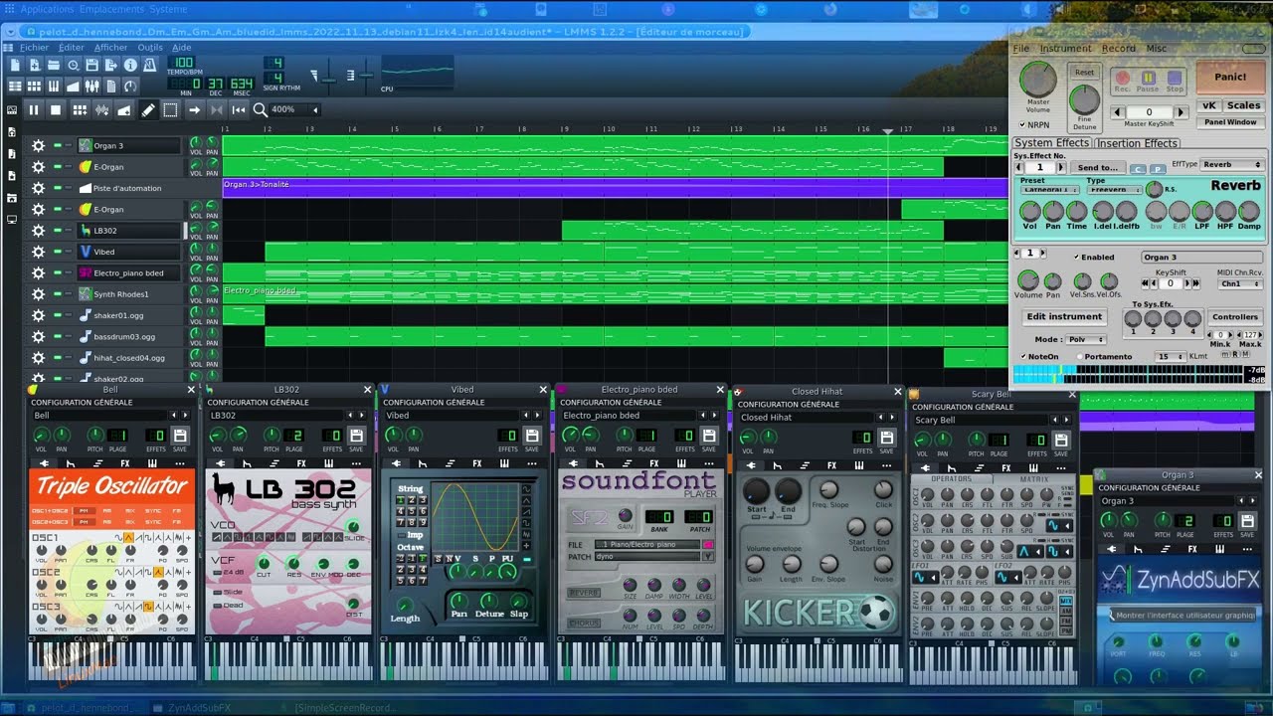The width and height of the screenshot is (1273, 716).
Task: Click the Send to... button
Action: pos(1098,168)
